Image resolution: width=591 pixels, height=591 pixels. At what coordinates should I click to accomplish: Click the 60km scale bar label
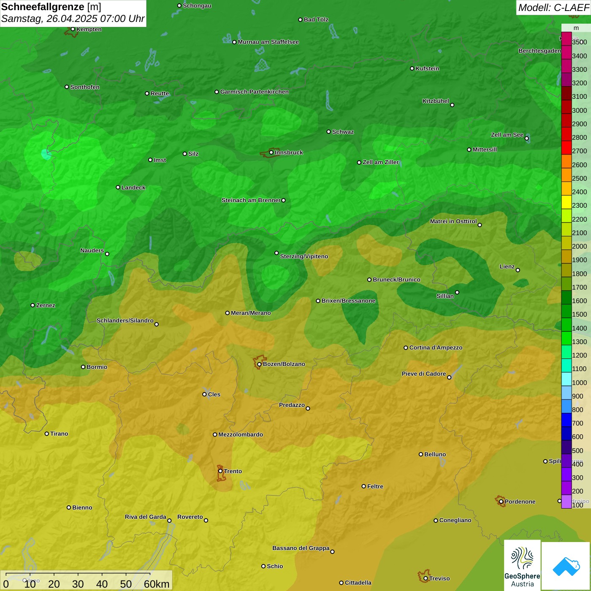point(157,584)
